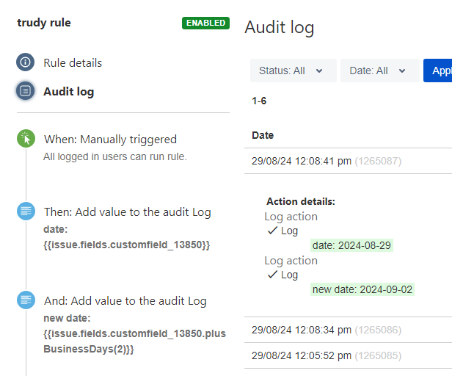Collapse the 12:08:41 pm audit log entry

(x=348, y=161)
